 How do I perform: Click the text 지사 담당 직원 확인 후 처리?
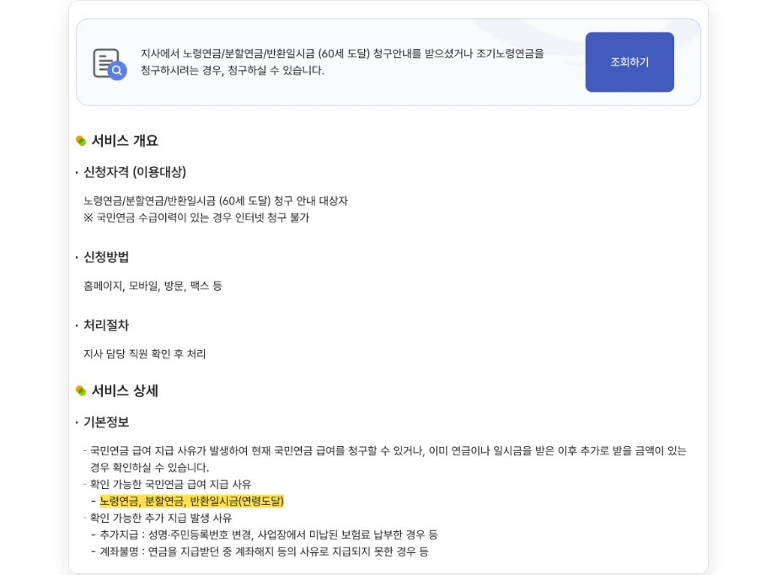pyautogui.click(x=144, y=354)
